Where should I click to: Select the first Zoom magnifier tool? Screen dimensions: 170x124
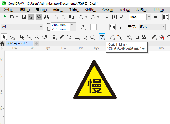(x=29, y=37)
